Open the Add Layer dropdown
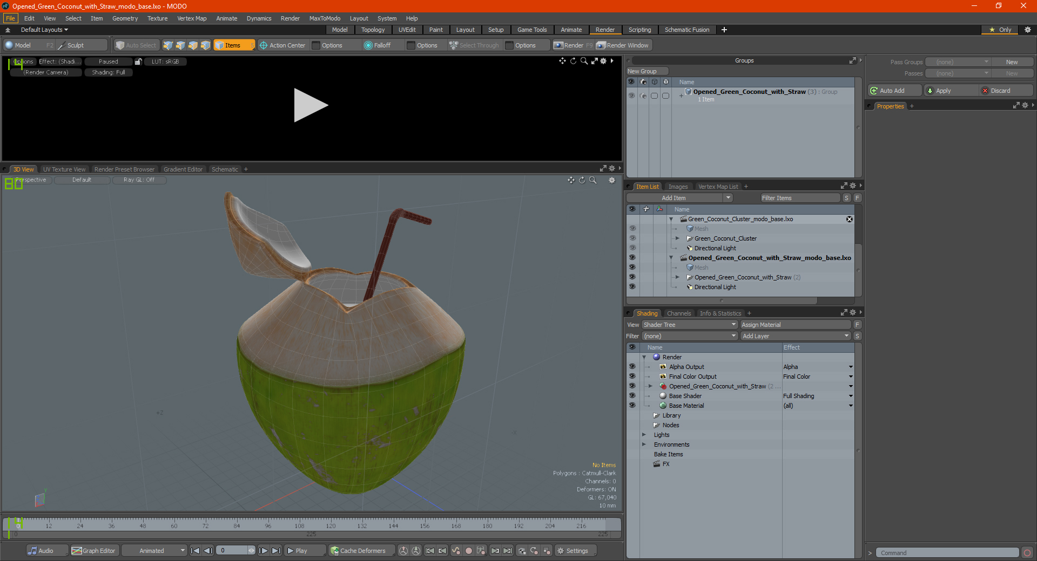Screen dimensions: 1037x561 (x=796, y=336)
